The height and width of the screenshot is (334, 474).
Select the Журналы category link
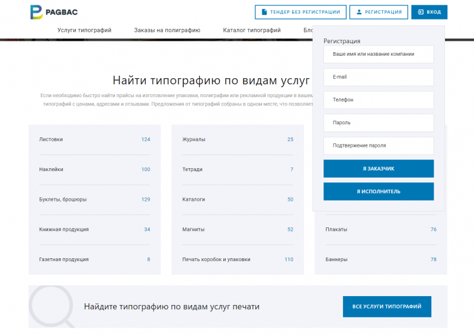194,140
